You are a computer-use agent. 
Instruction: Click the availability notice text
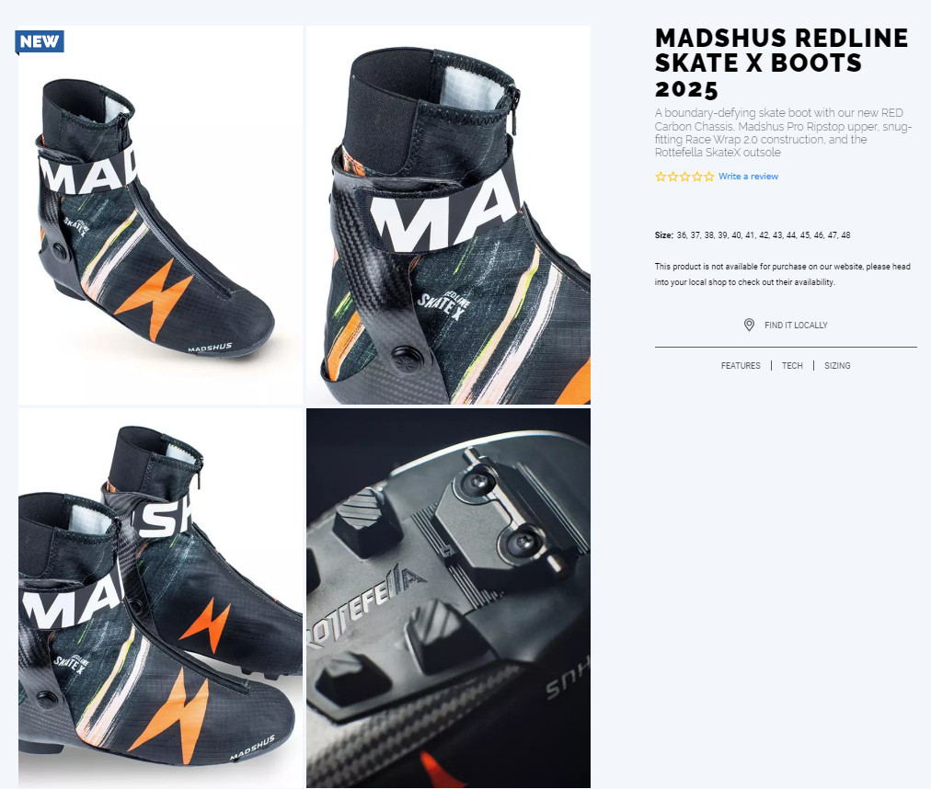(783, 274)
